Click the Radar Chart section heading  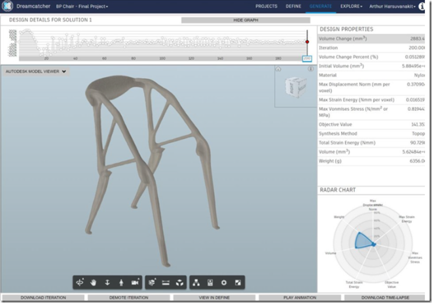pos(337,190)
